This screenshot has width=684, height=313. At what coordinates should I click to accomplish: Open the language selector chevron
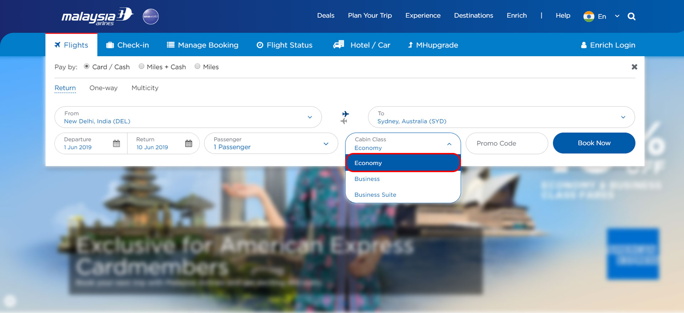tap(617, 16)
